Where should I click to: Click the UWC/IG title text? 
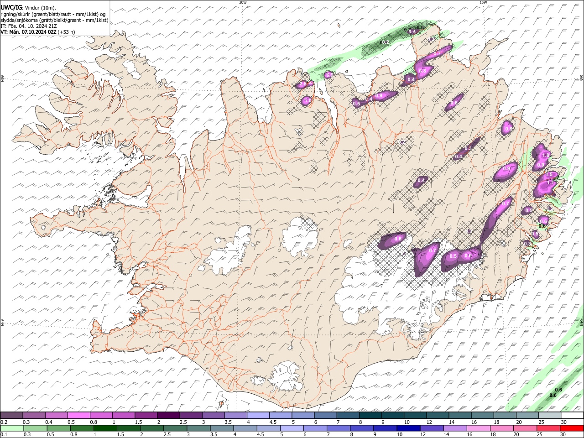click(x=11, y=7)
